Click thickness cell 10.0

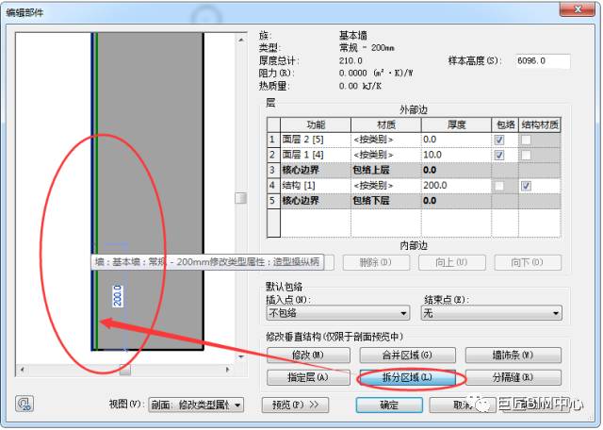pyautogui.click(x=456, y=156)
